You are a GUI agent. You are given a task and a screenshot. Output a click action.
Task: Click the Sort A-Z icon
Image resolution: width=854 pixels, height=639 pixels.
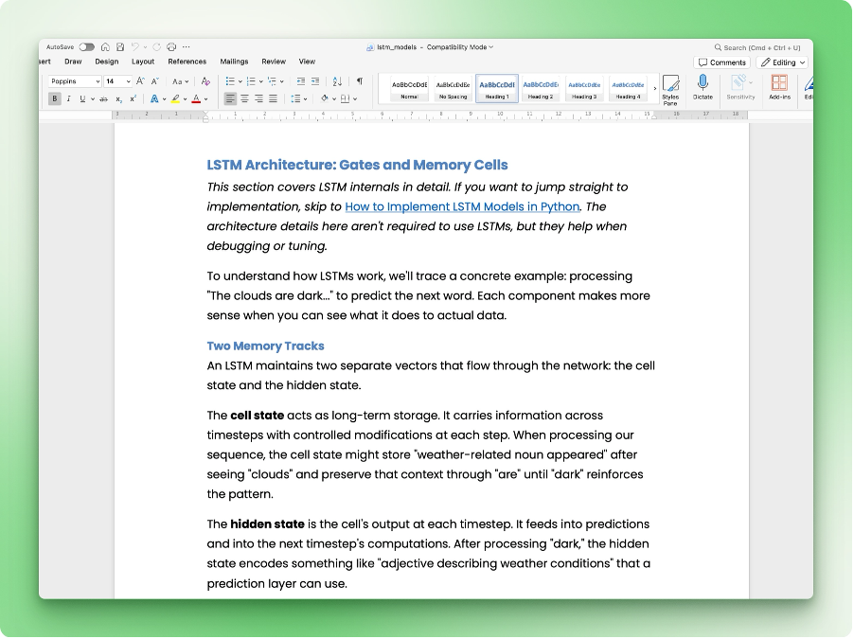(337, 80)
